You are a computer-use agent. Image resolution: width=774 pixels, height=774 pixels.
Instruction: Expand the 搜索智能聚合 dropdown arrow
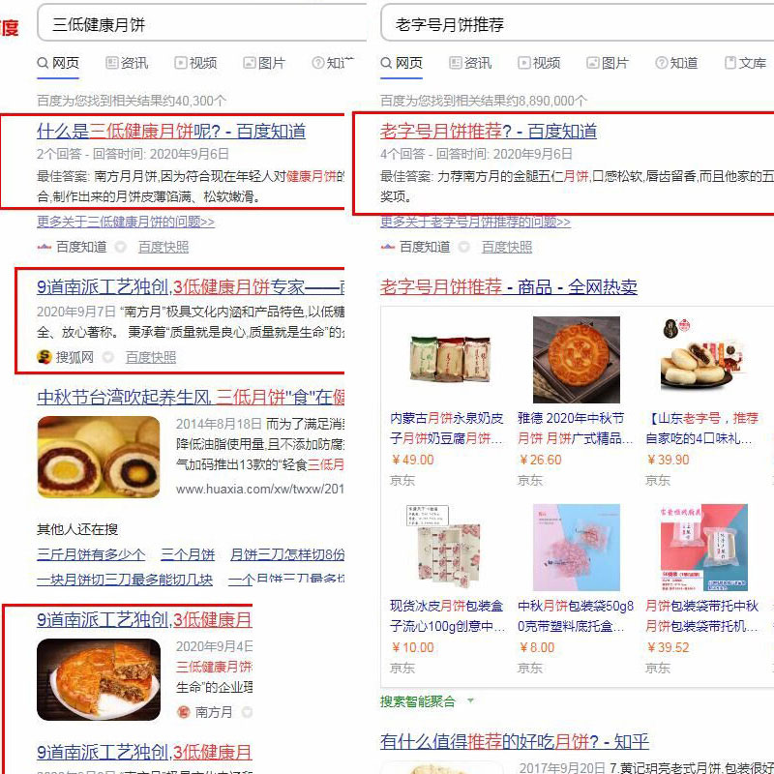(x=470, y=700)
